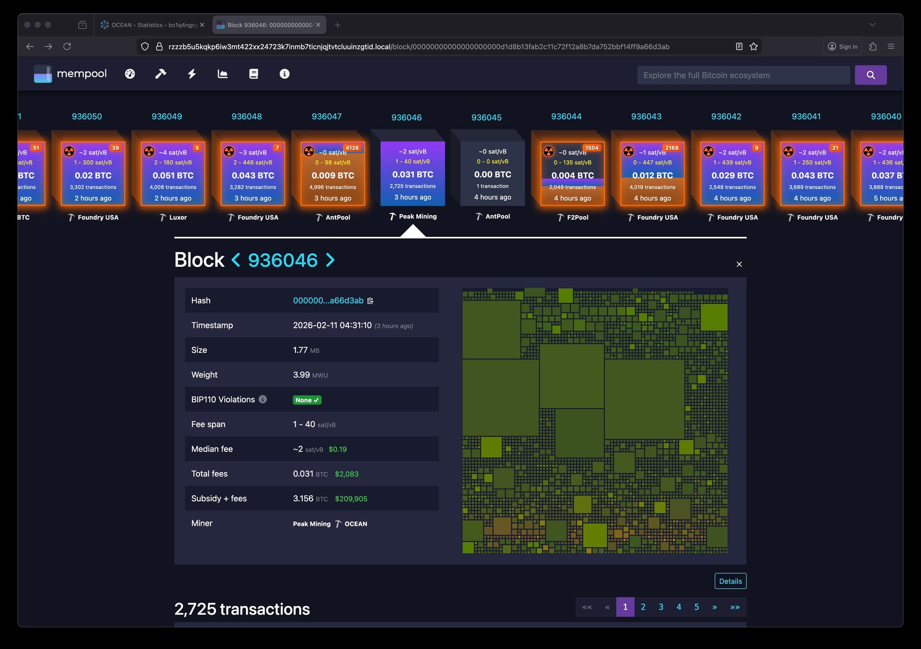Close block details with X icon
The width and height of the screenshot is (921, 649).
pyautogui.click(x=739, y=264)
